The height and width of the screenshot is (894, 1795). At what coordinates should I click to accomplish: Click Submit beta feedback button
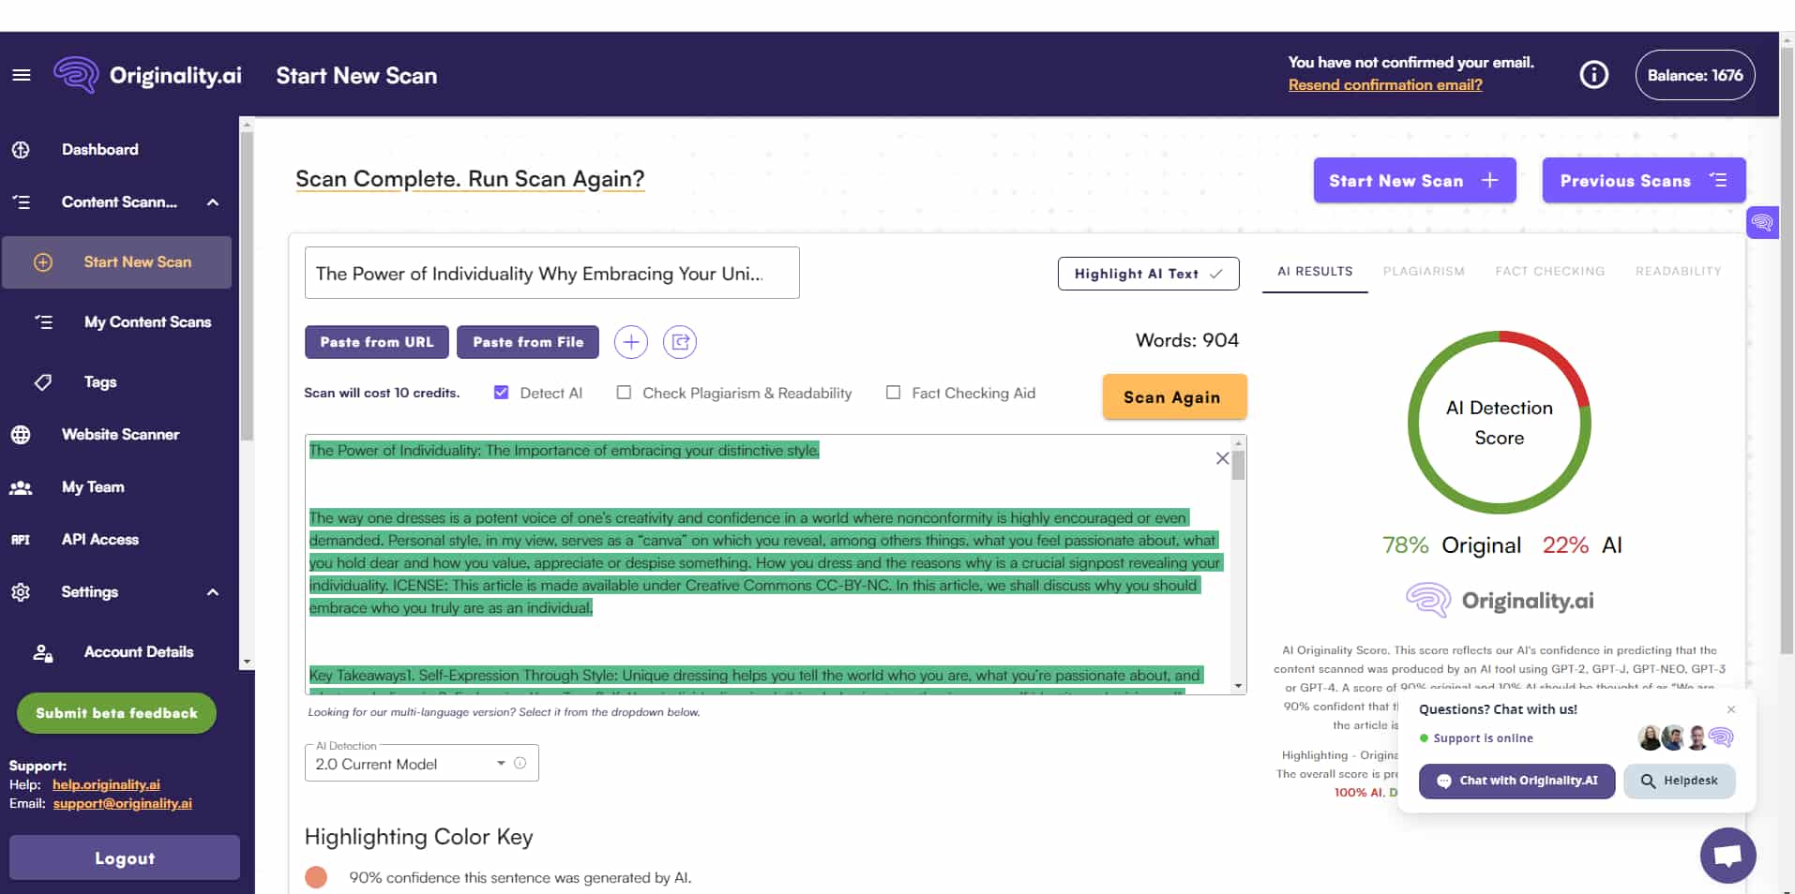(x=116, y=713)
